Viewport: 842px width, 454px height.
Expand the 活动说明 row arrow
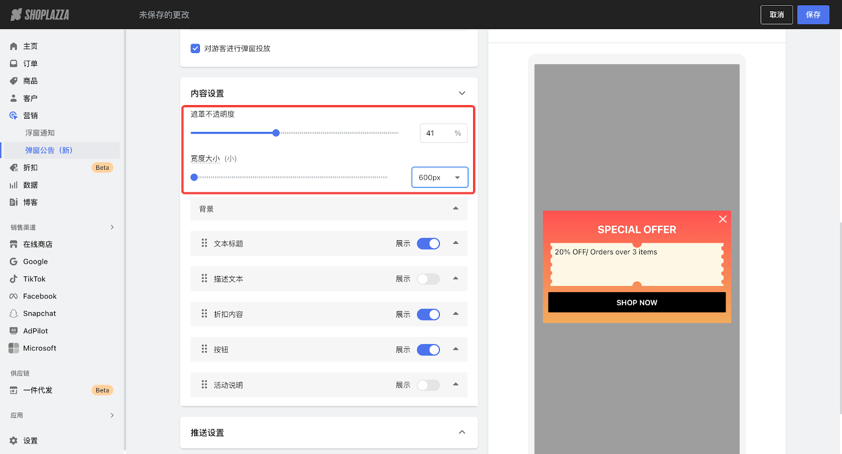(x=456, y=384)
